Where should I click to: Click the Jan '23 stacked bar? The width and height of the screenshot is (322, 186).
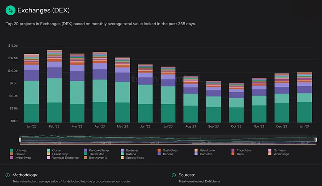[x=31, y=88]
